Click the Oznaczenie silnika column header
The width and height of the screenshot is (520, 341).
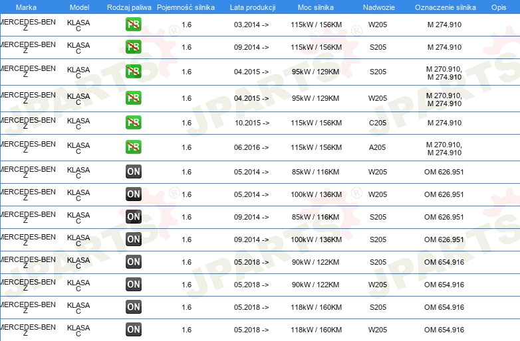(445, 7)
